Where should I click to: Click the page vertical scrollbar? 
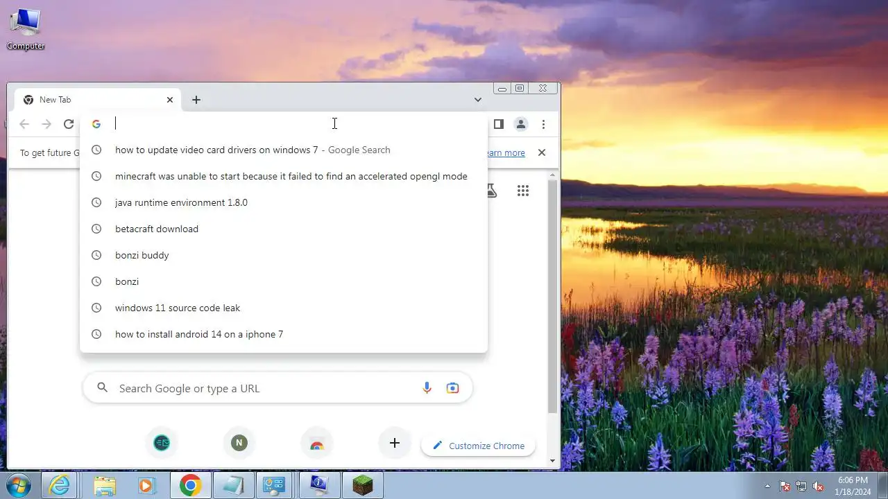[x=552, y=297]
